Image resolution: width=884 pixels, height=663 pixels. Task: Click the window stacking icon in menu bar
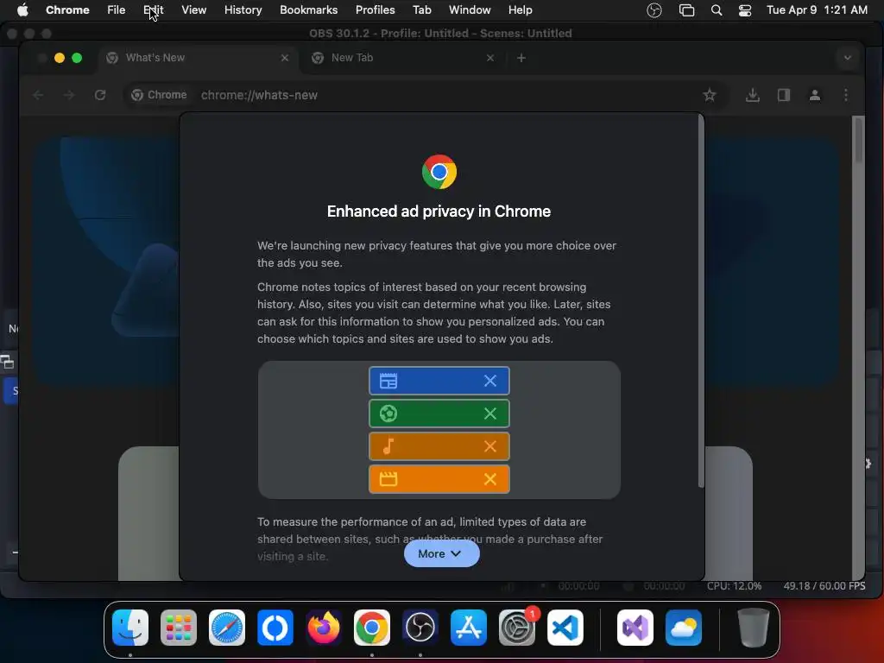686,10
